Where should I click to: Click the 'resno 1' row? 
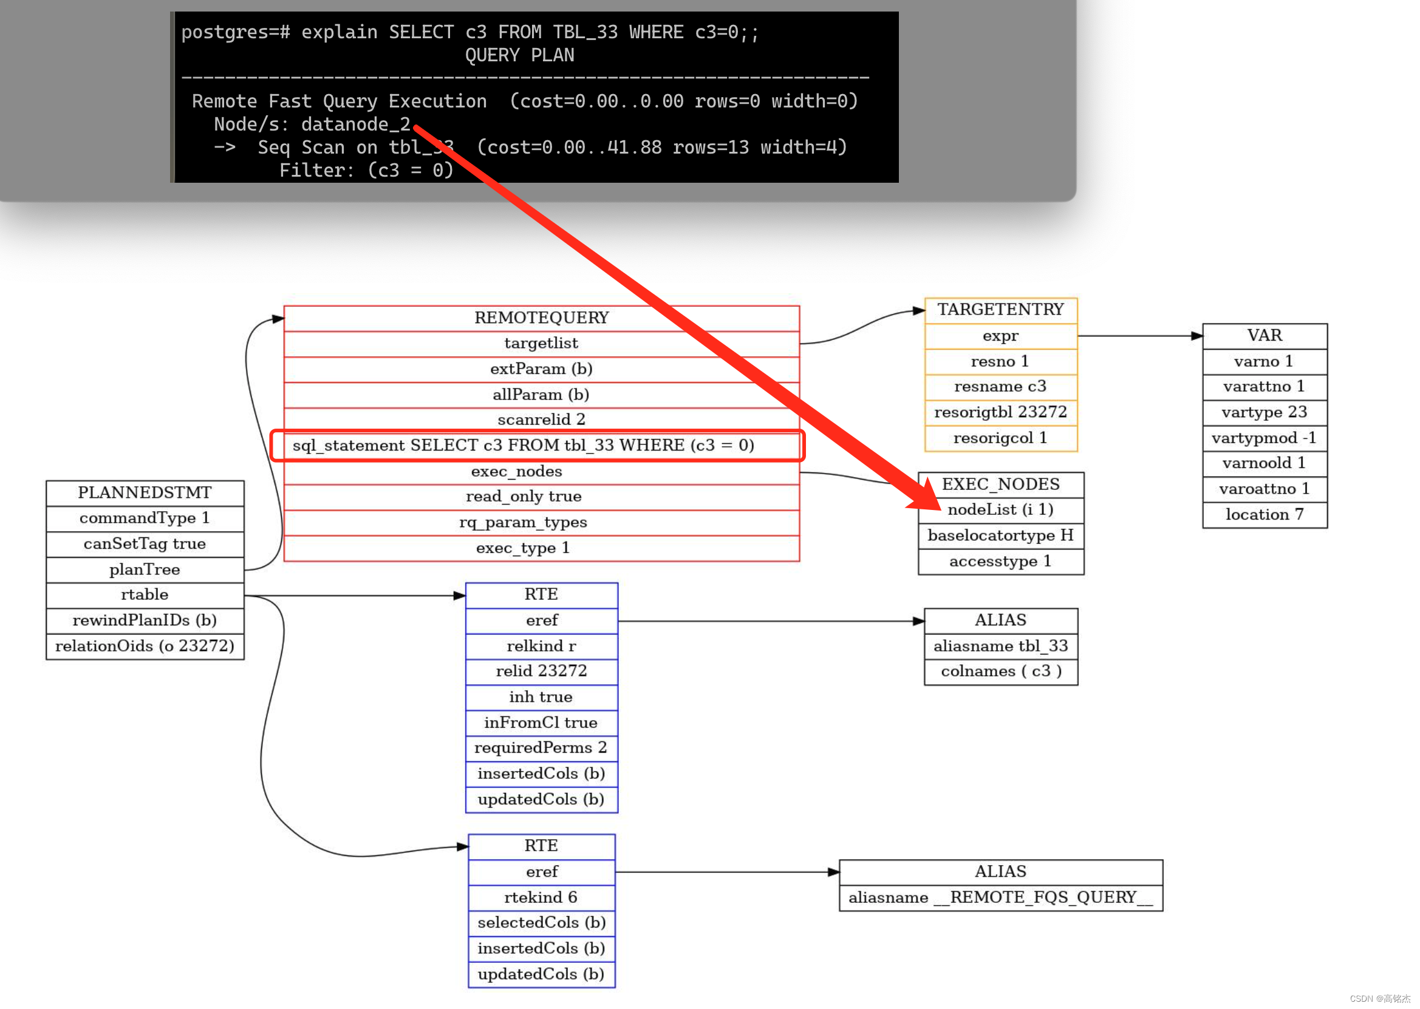[x=1000, y=362]
